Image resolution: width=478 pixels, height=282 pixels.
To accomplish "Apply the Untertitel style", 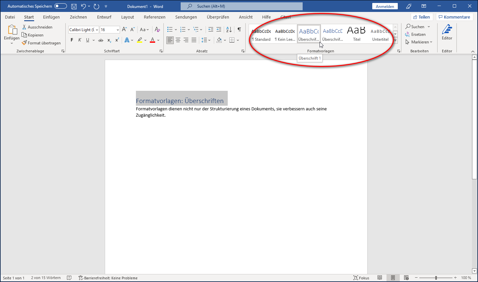I will pyautogui.click(x=380, y=34).
